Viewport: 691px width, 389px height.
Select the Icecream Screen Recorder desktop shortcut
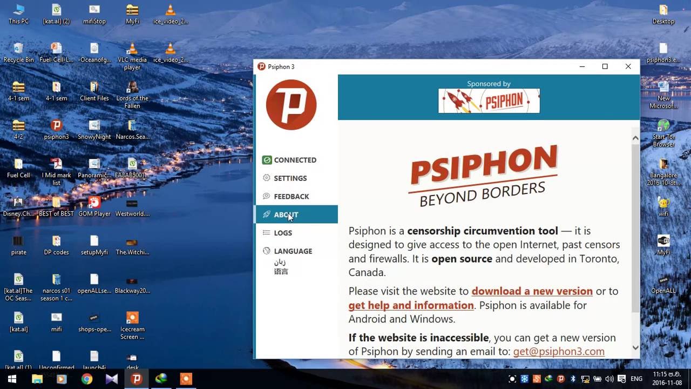132,326
